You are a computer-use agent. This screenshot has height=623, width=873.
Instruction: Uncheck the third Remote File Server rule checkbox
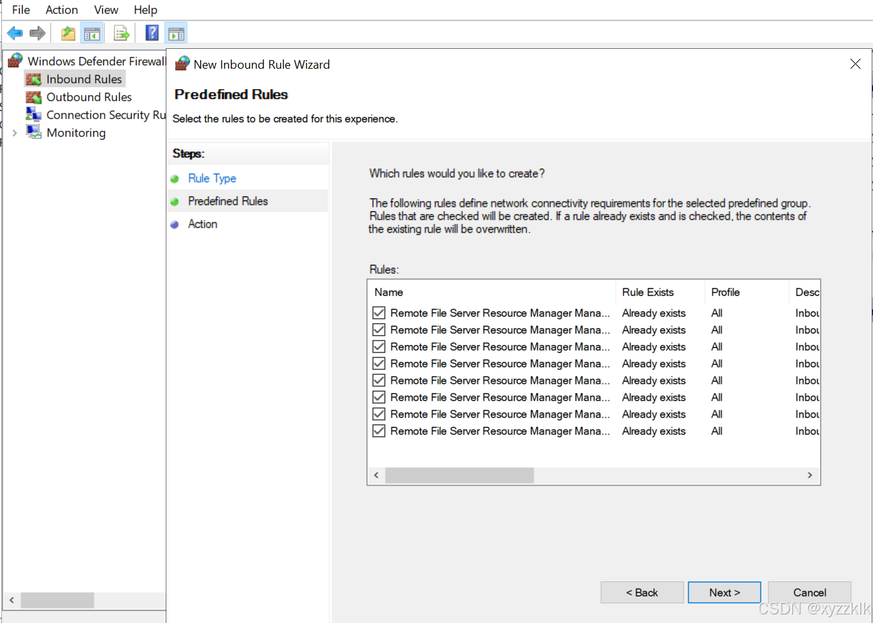379,346
